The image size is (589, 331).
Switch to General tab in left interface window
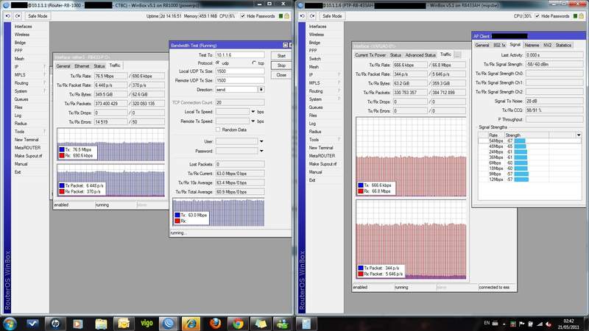(63, 66)
